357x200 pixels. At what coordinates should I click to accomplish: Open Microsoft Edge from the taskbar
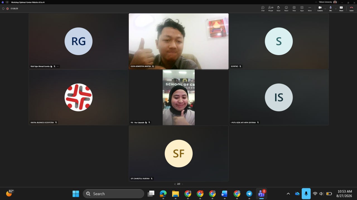(163, 194)
